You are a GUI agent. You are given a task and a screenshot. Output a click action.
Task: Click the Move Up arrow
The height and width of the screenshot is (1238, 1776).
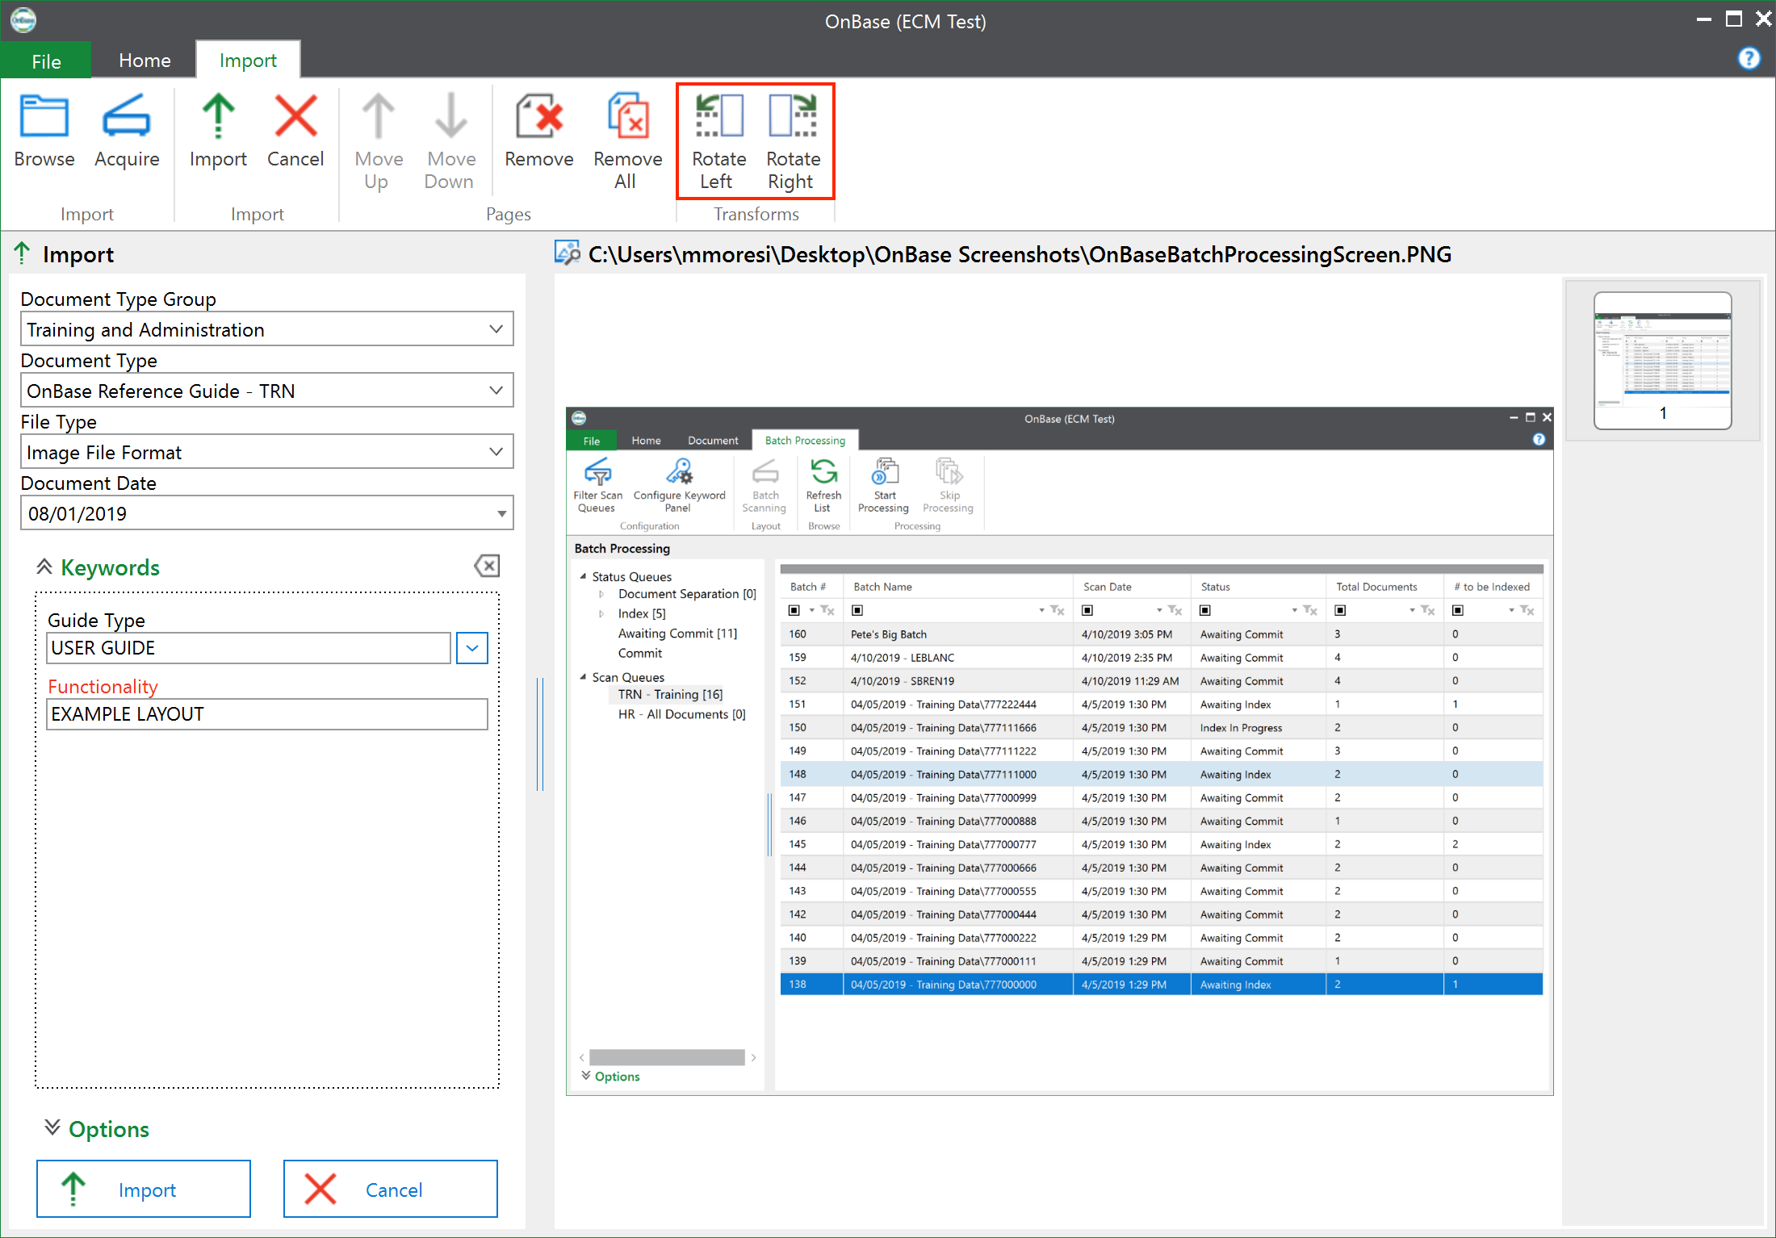[377, 116]
